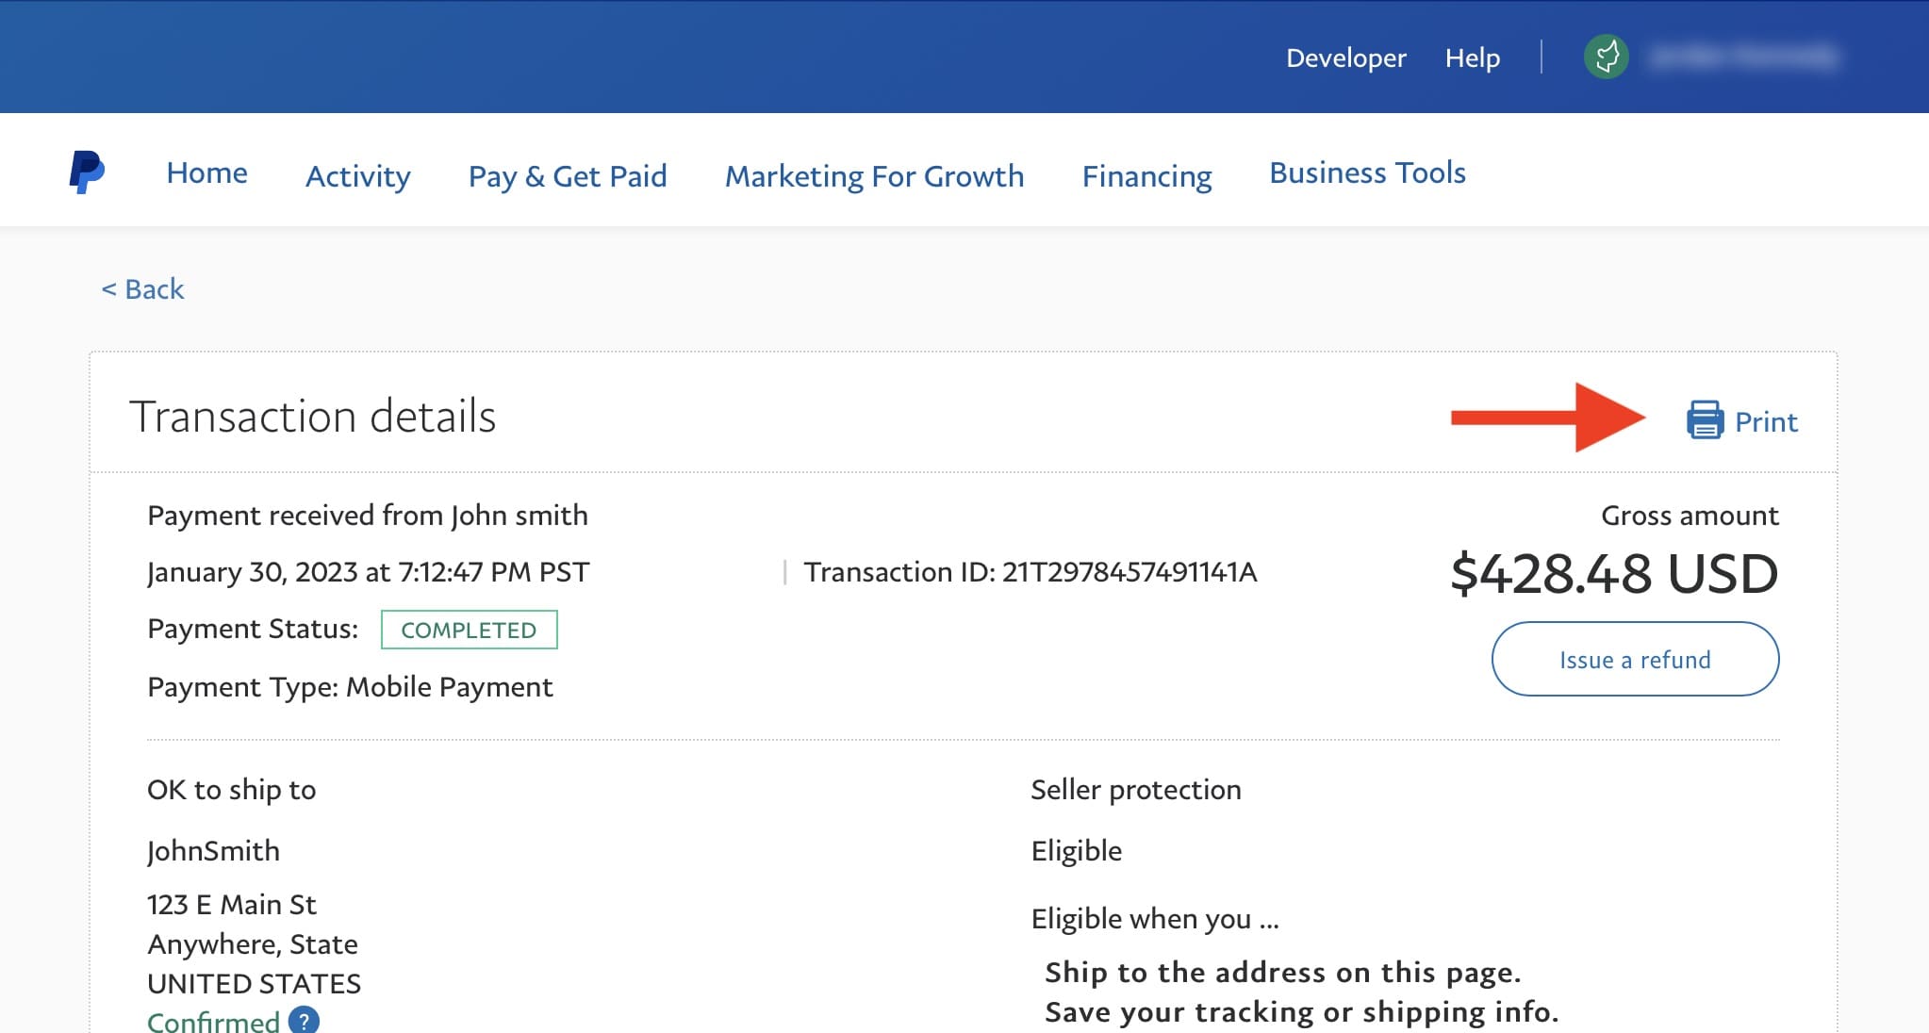Viewport: 1929px width, 1033px height.
Task: Click the PayPal notification bell icon
Action: point(1605,57)
